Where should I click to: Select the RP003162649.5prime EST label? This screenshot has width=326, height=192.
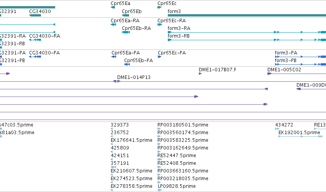coord(183,148)
